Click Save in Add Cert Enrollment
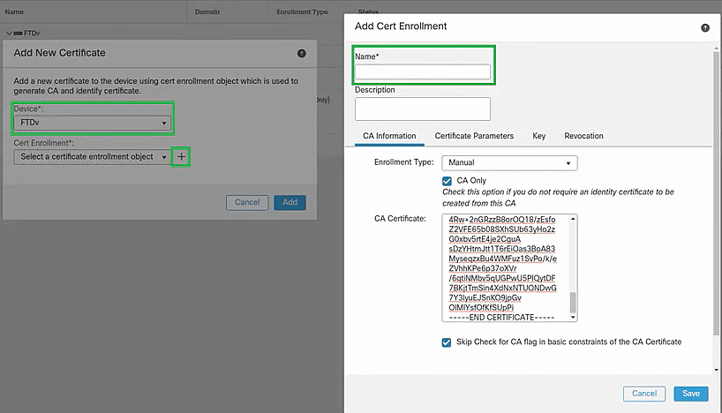This screenshot has width=722, height=413. click(691, 394)
